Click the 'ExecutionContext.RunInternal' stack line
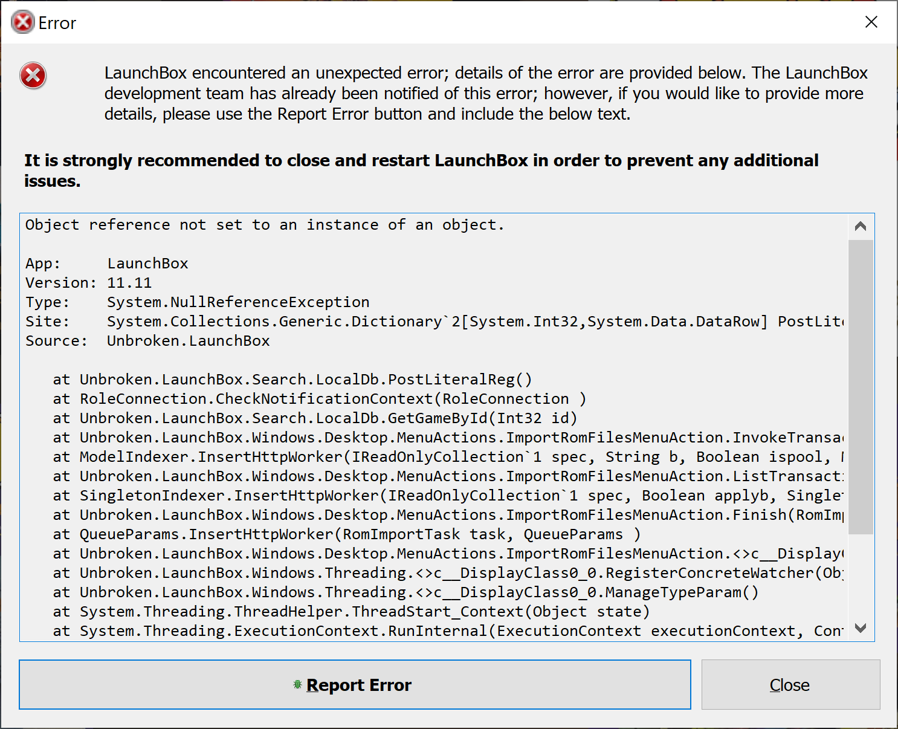 coord(448,631)
